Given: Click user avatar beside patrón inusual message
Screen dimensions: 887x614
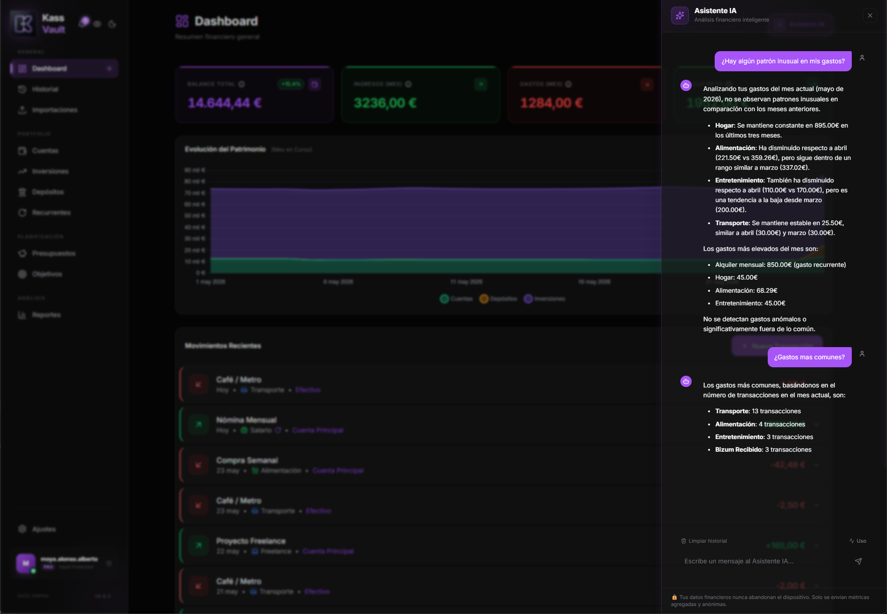Looking at the screenshot, I should point(862,58).
